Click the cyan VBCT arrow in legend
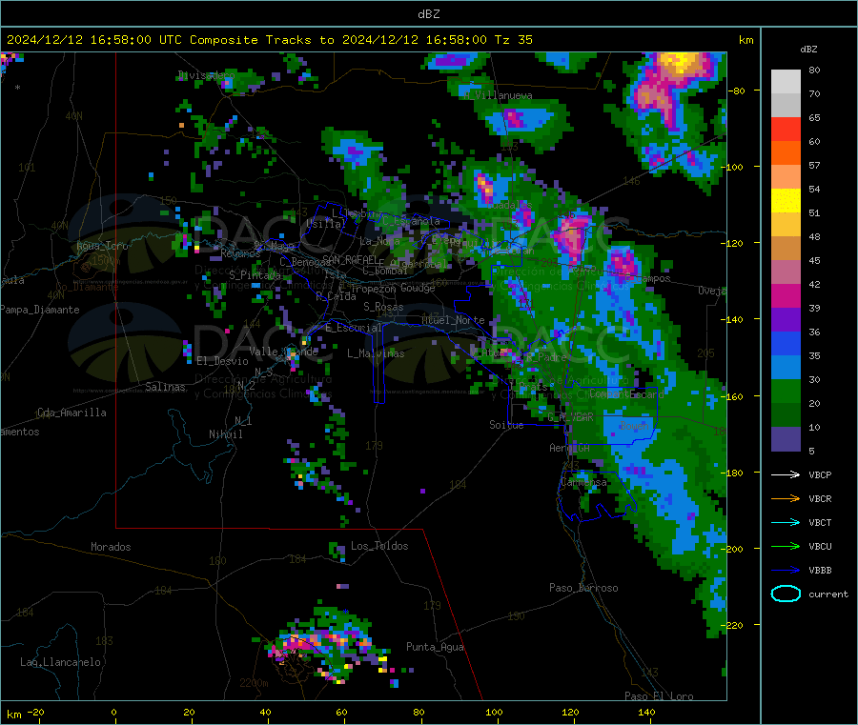Screen dimensions: 858x725 786,523
